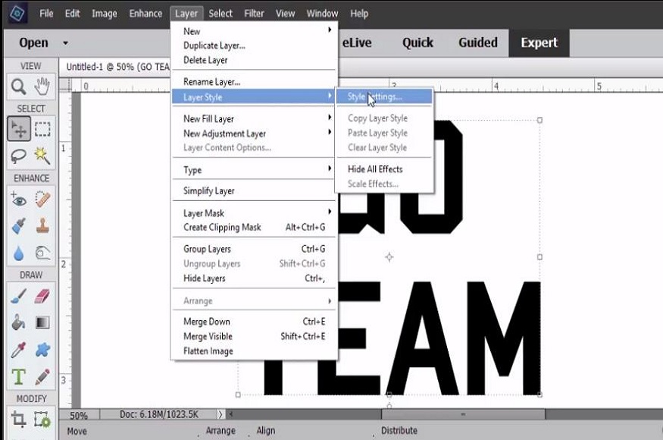Screen dimensions: 663x440
Task: Select the Paint Bucket tool
Action: (x=19, y=322)
